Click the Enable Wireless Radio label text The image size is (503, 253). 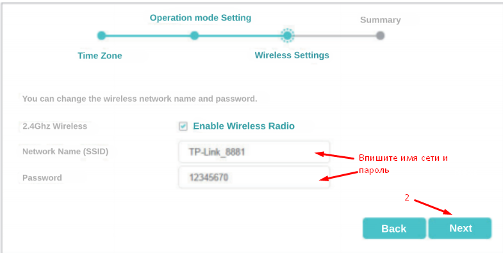pyautogui.click(x=243, y=126)
